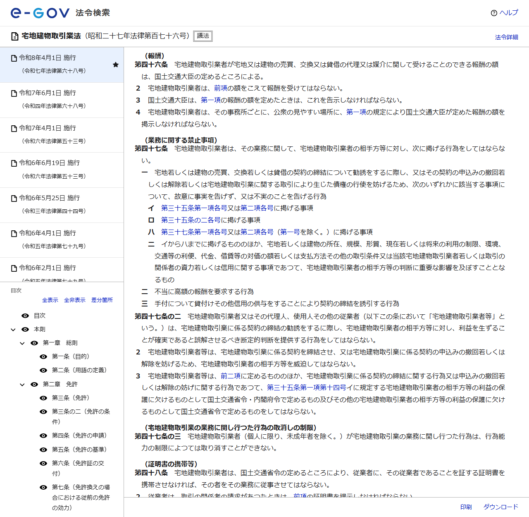Open the 法令詳細 link
529x517 pixels.
[x=507, y=37]
